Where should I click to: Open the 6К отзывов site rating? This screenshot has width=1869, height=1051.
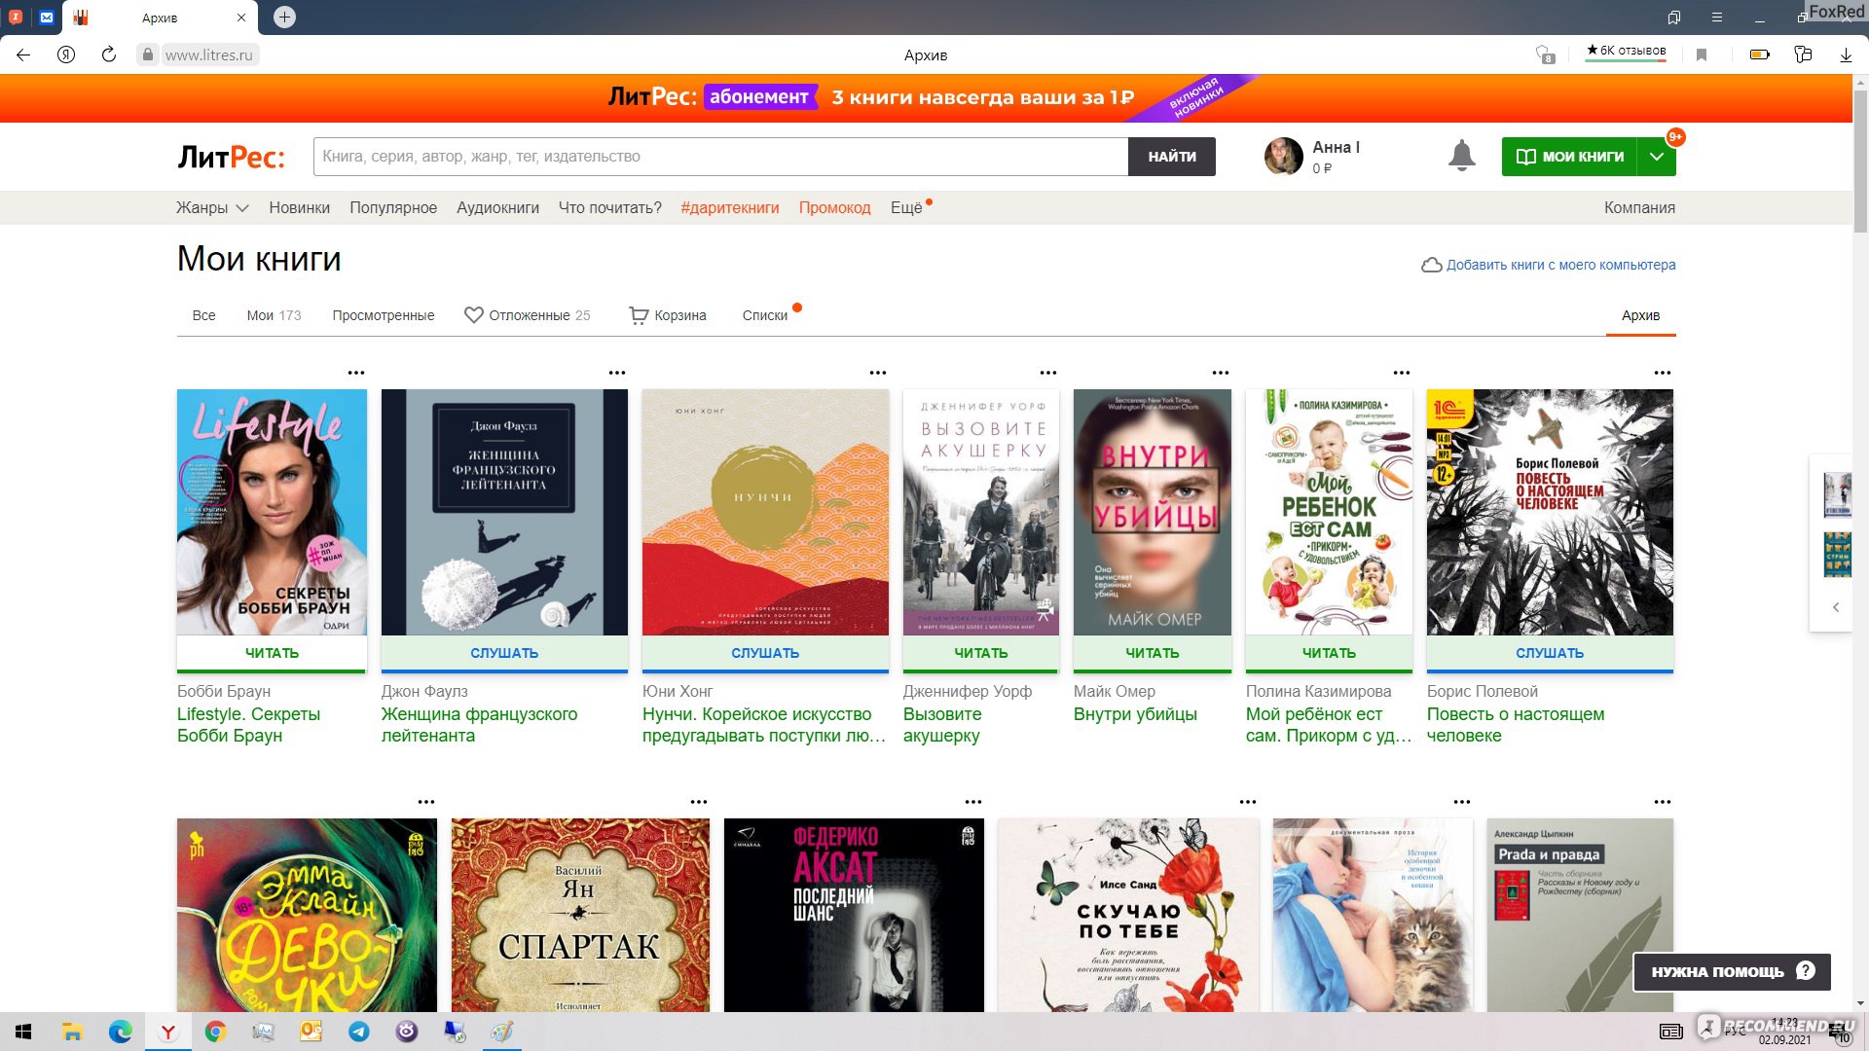click(1626, 52)
